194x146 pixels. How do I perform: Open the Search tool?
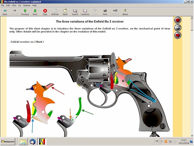[x=75, y=12]
